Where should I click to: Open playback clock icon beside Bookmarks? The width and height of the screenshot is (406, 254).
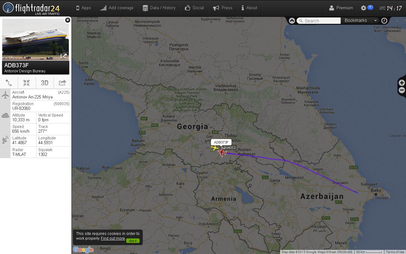click(x=384, y=21)
